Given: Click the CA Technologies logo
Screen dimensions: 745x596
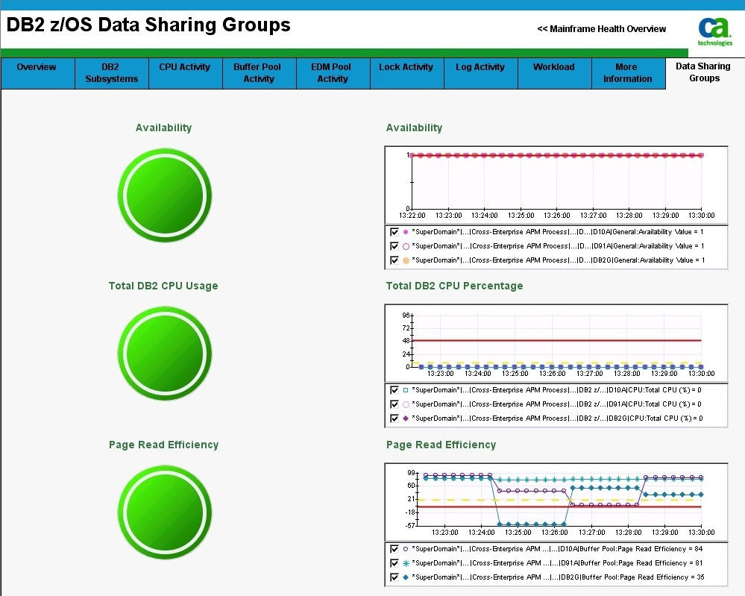Looking at the screenshot, I should pyautogui.click(x=714, y=31).
